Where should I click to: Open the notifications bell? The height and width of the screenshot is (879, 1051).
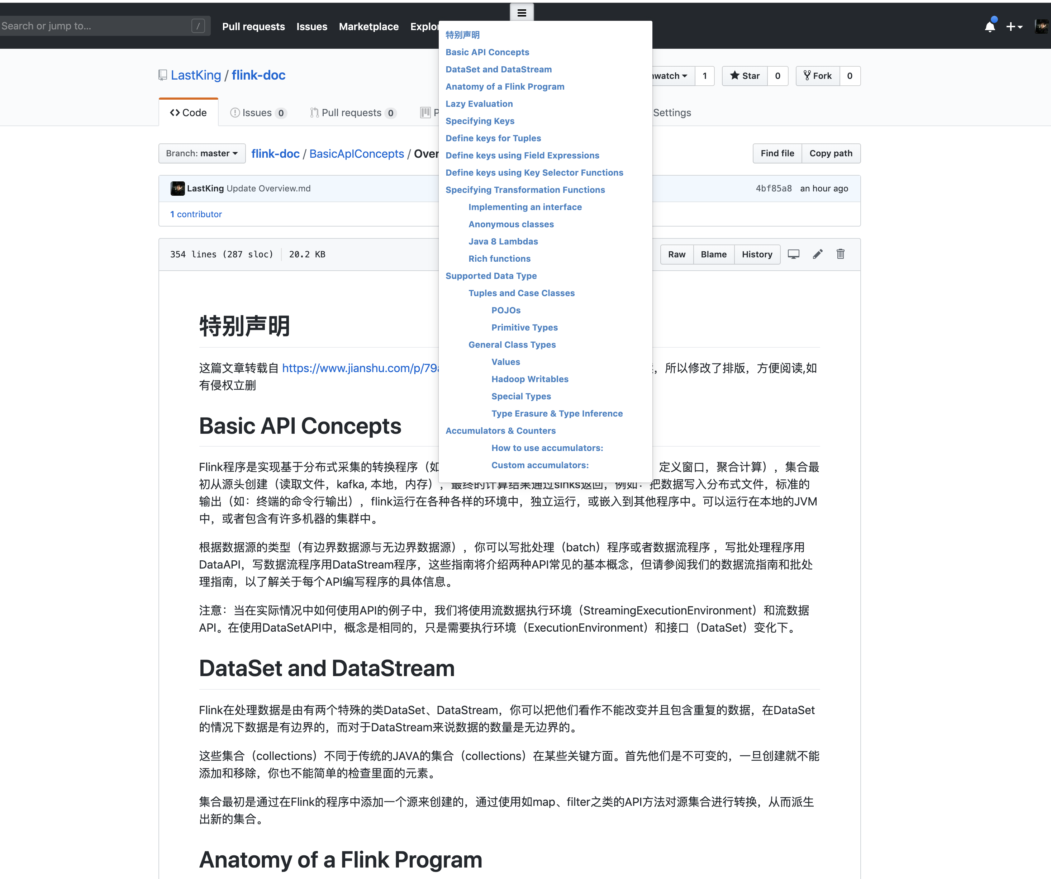pyautogui.click(x=989, y=27)
